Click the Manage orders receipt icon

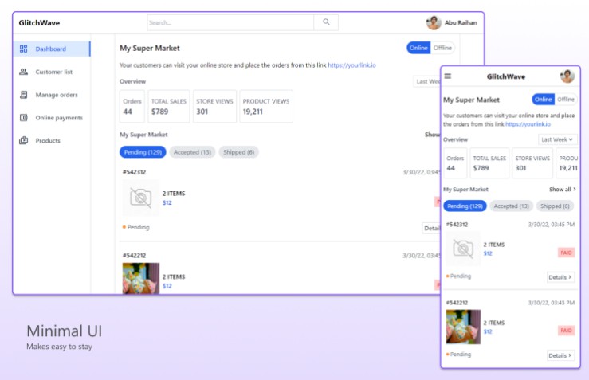tap(23, 95)
